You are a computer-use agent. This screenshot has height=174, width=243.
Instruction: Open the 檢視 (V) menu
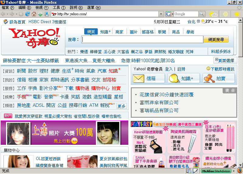[42, 7]
